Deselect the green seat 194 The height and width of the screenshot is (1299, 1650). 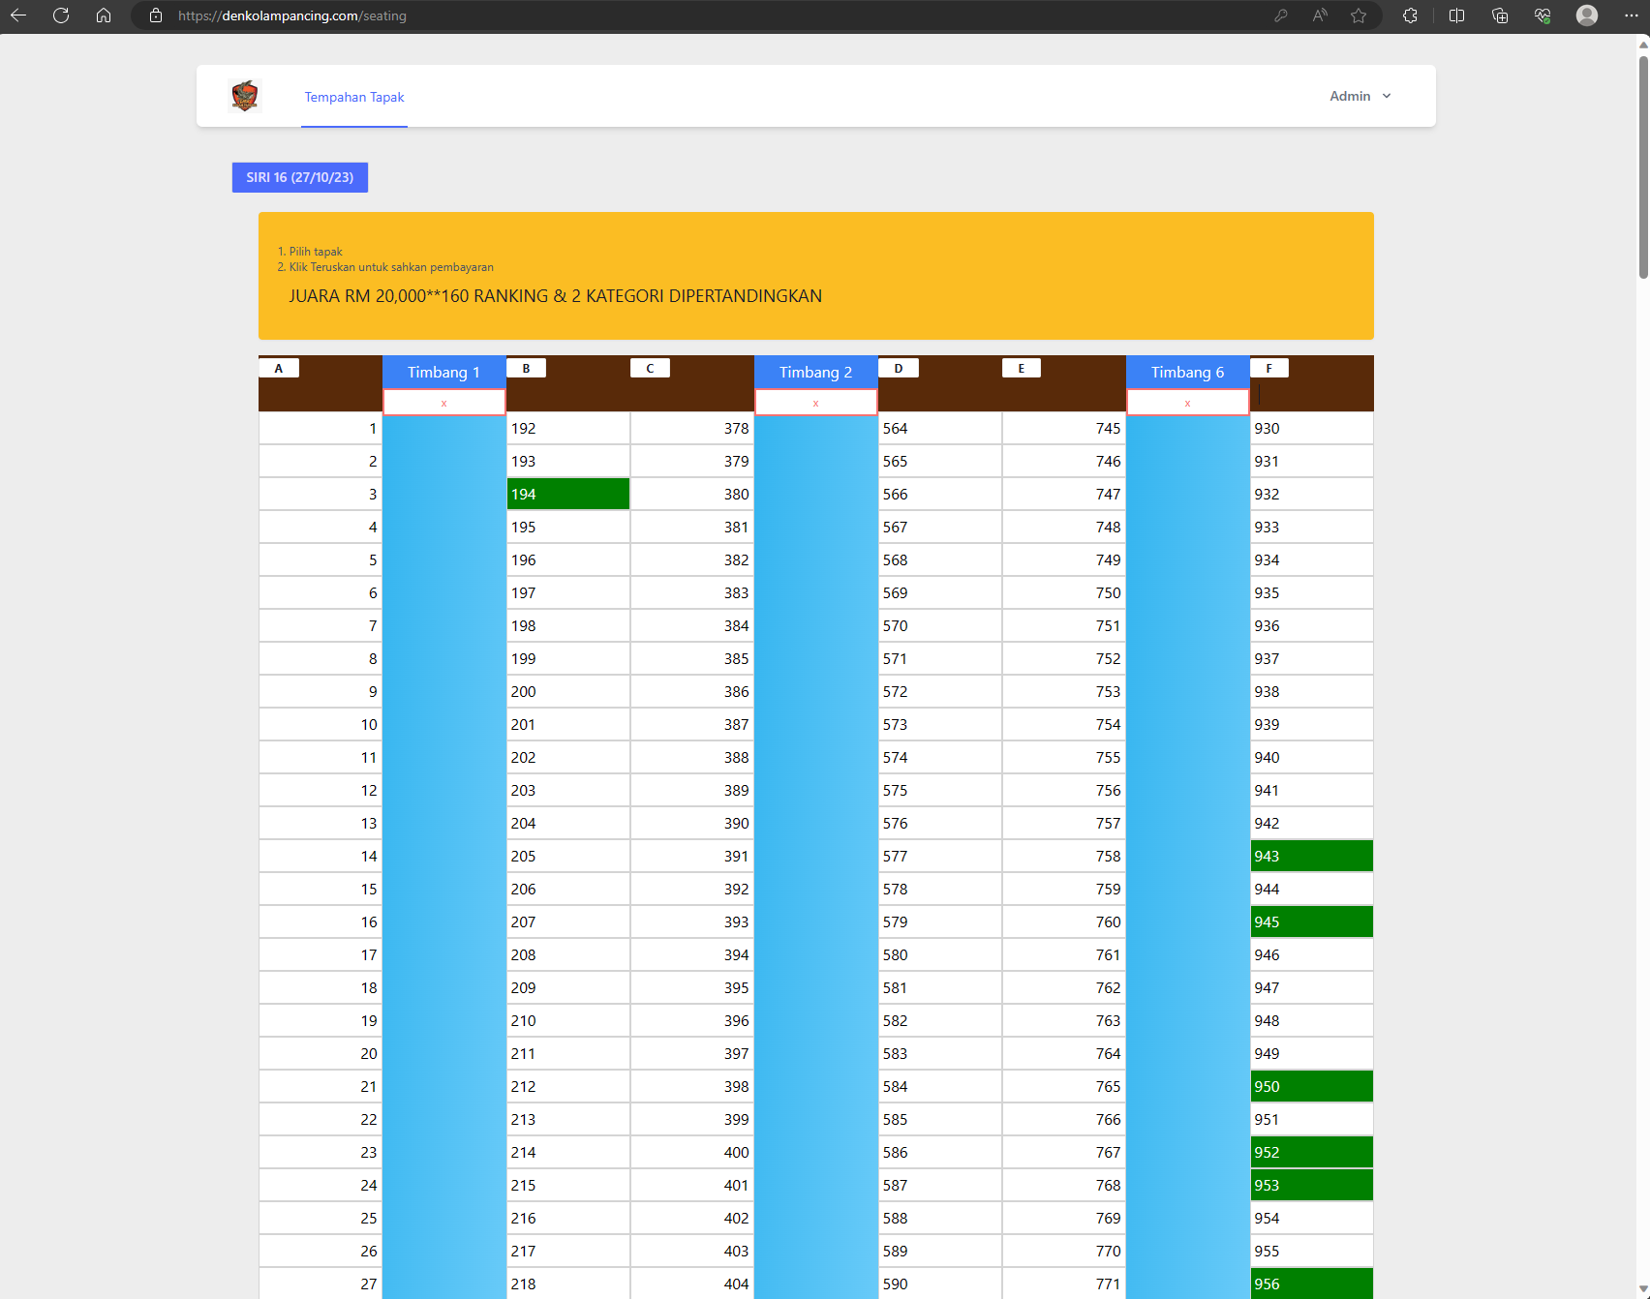point(567,494)
